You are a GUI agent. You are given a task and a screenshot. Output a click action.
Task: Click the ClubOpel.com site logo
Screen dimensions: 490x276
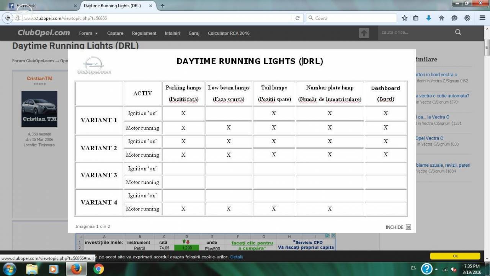pyautogui.click(x=44, y=33)
